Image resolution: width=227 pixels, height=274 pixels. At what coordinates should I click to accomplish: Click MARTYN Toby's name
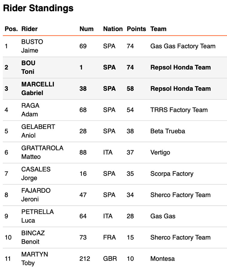pos(34,259)
